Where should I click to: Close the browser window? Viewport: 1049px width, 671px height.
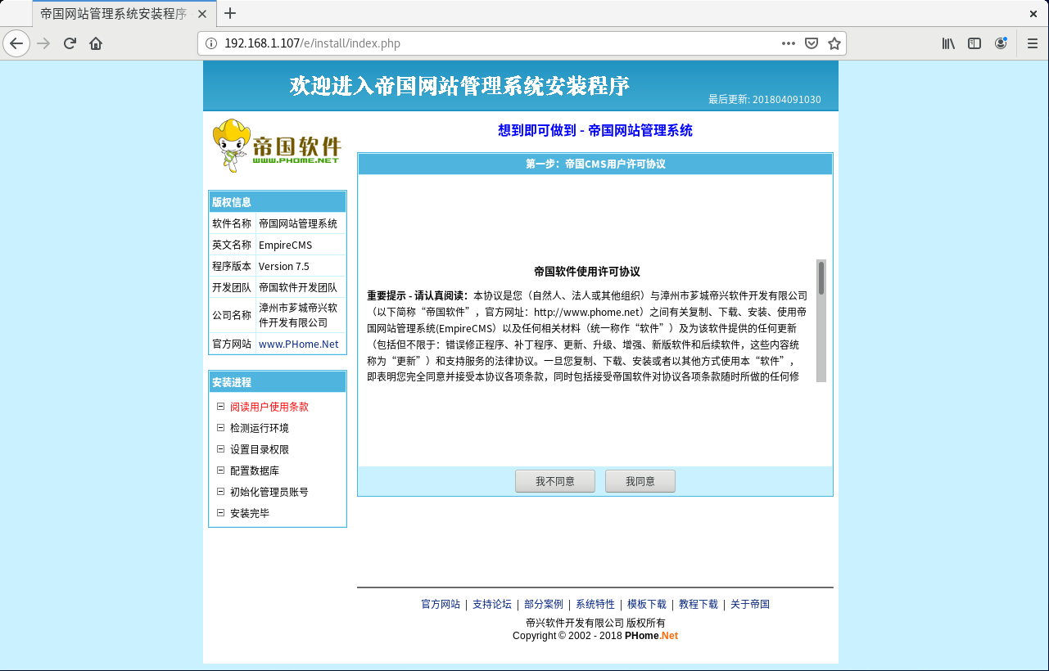click(1033, 13)
